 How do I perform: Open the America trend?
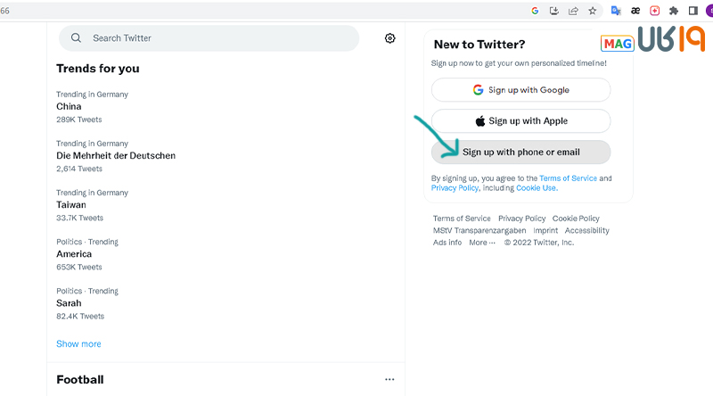pos(74,254)
